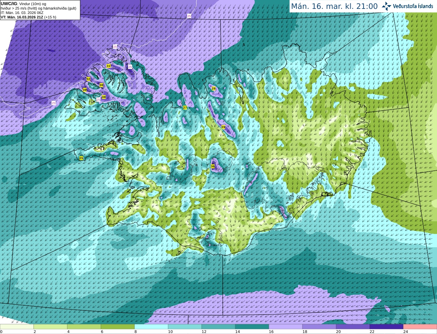The image size is (437, 334).
Task: Click the 'IT: Mán. 16. 03. 2026 06Z' line
Action: tap(22, 13)
